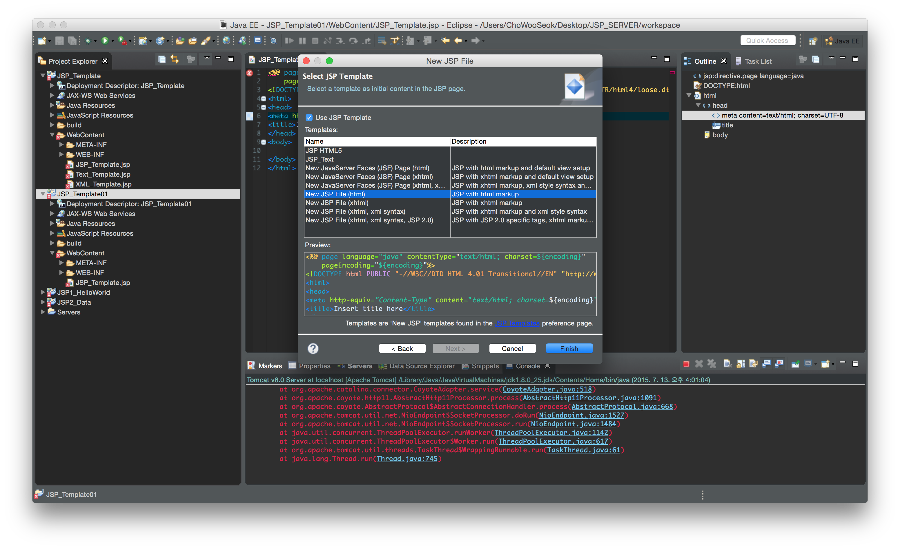This screenshot has height=549, width=900.
Task: Open the Open Perspective icon
Action: [813, 41]
